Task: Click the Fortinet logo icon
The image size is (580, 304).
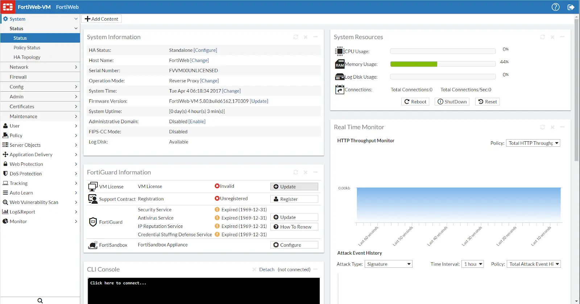Action: coord(8,7)
